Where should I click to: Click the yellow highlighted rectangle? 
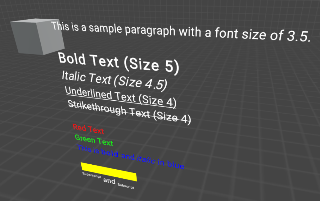pos(109,171)
